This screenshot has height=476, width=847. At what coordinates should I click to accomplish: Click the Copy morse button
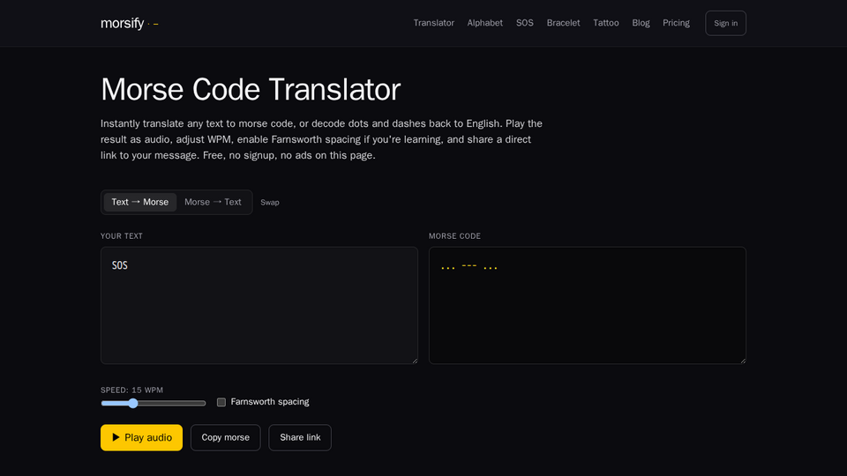click(225, 438)
